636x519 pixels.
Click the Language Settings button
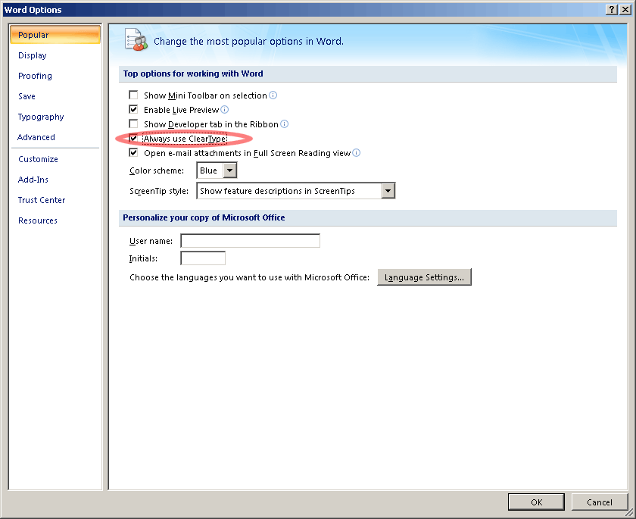[x=424, y=277]
